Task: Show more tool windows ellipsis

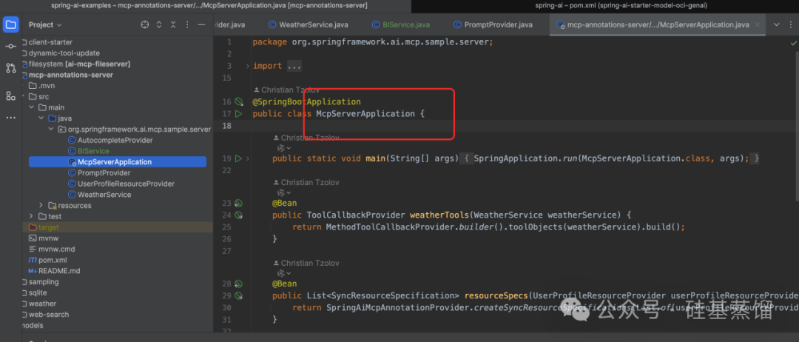Action: click(x=10, y=118)
